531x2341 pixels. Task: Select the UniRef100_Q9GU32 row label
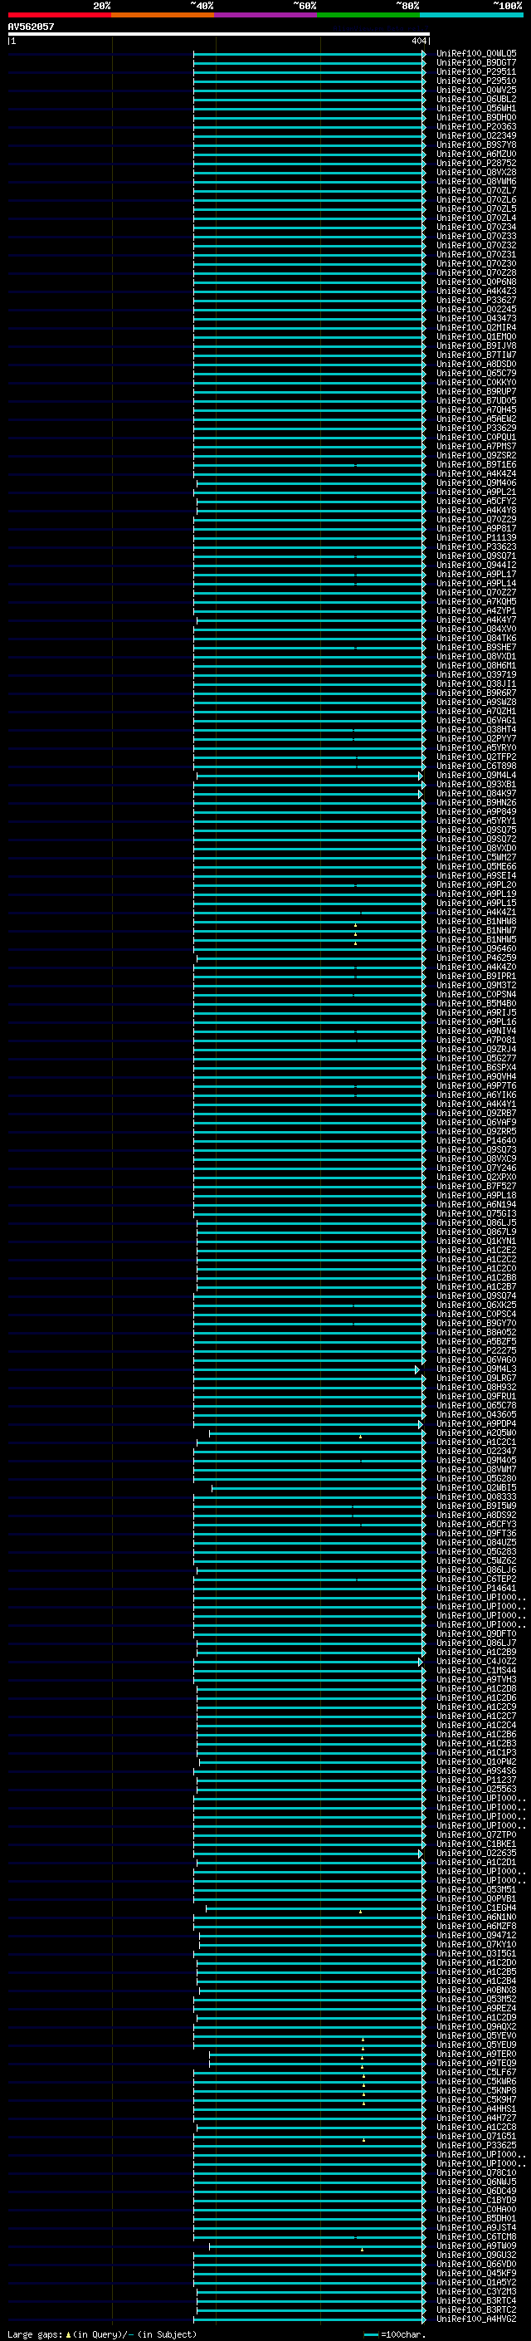click(x=475, y=2255)
